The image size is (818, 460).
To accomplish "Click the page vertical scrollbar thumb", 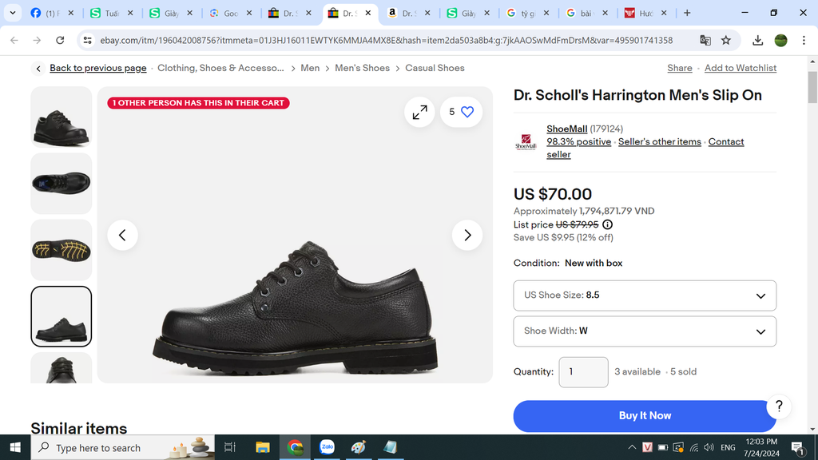I will click(812, 88).
